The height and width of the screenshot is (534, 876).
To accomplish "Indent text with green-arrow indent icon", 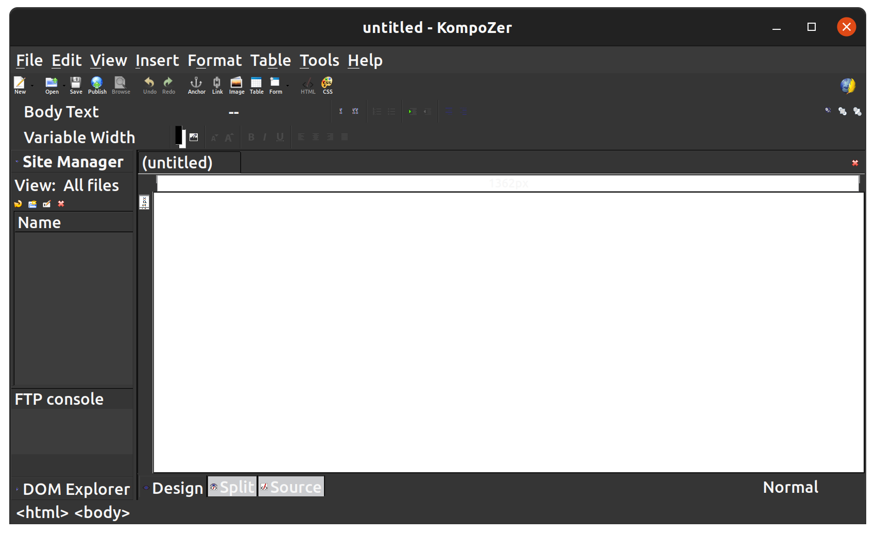I will click(x=413, y=111).
